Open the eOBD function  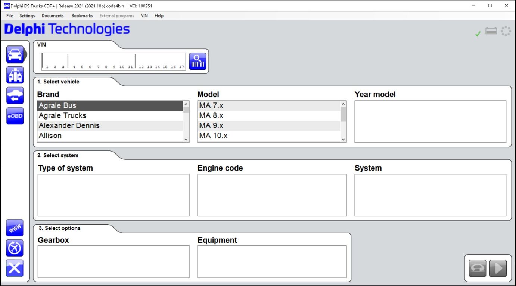tap(15, 116)
